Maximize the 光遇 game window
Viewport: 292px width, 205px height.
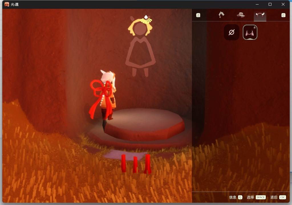click(x=270, y=4)
